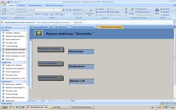Click the Office button orb

coord(3,3)
